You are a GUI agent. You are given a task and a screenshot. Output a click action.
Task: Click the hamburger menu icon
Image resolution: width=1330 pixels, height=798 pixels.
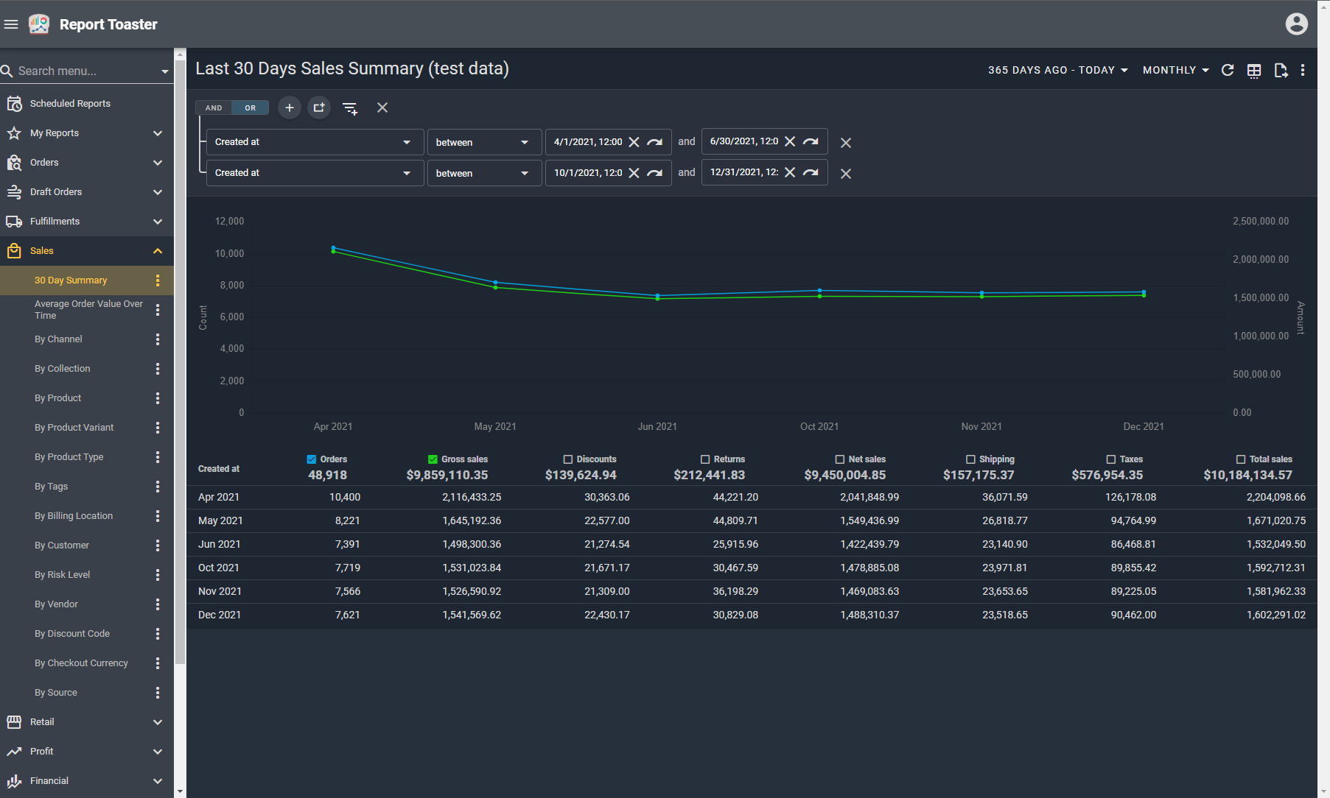11,24
